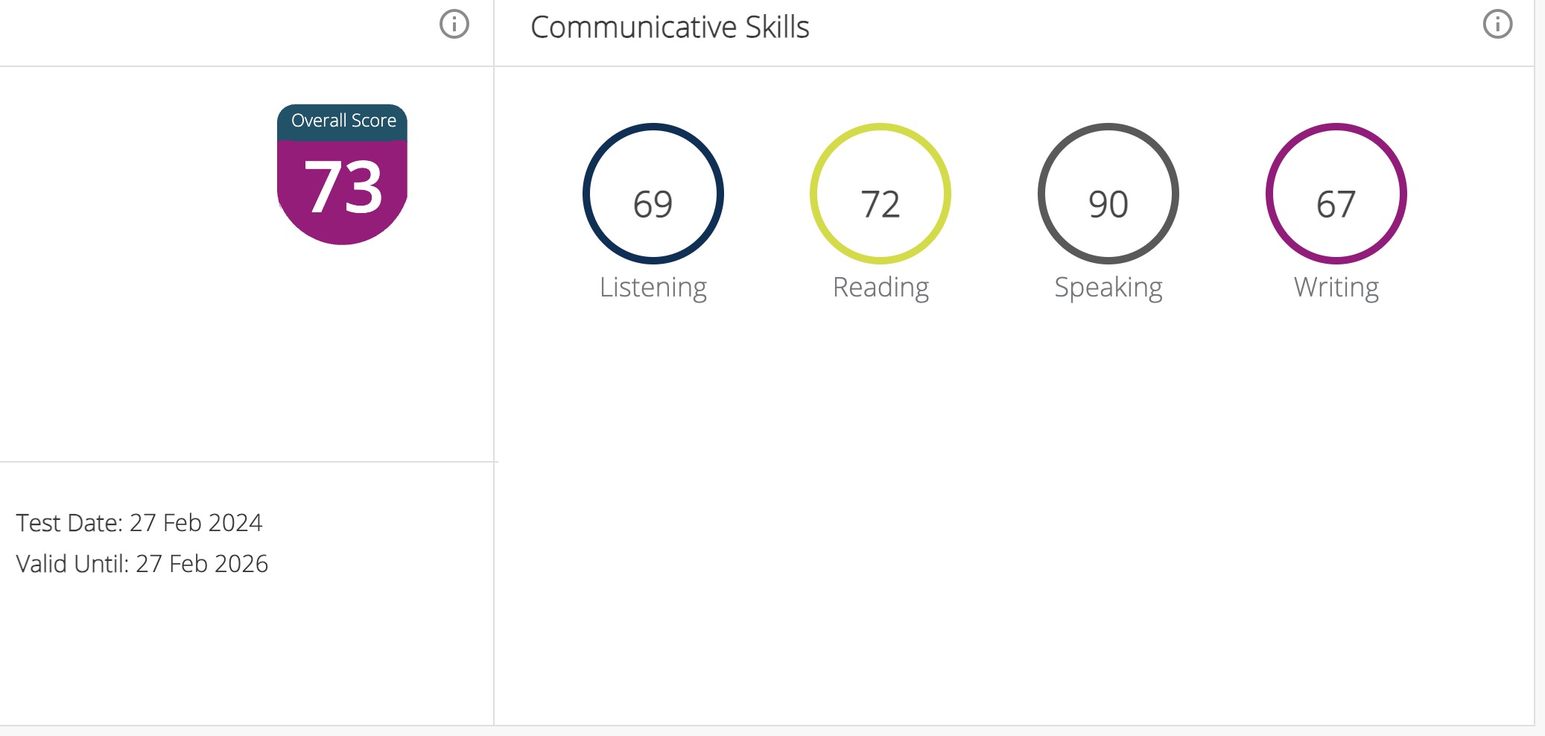Click the Overall Score header label
This screenshot has width=1545, height=736.
343,121
